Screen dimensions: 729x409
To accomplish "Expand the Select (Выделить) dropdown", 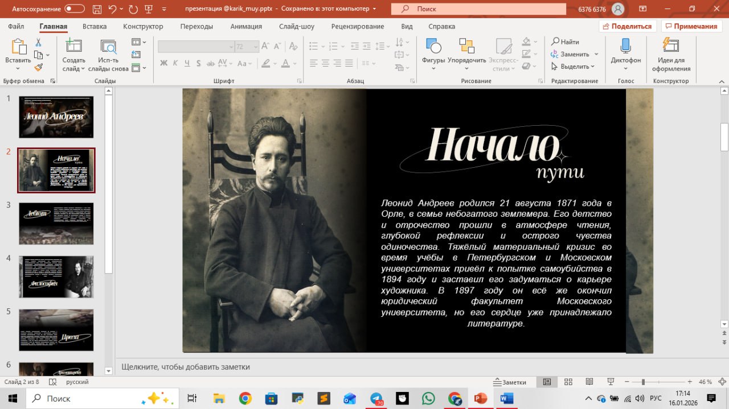I will 593,67.
